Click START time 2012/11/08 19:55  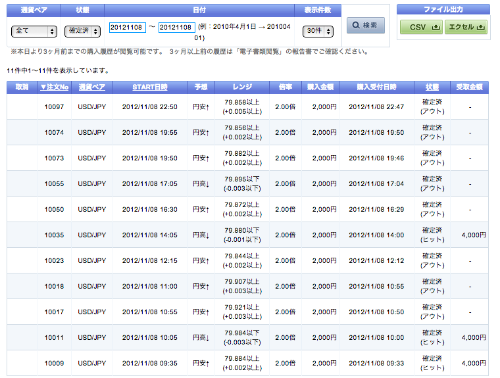click(149, 133)
